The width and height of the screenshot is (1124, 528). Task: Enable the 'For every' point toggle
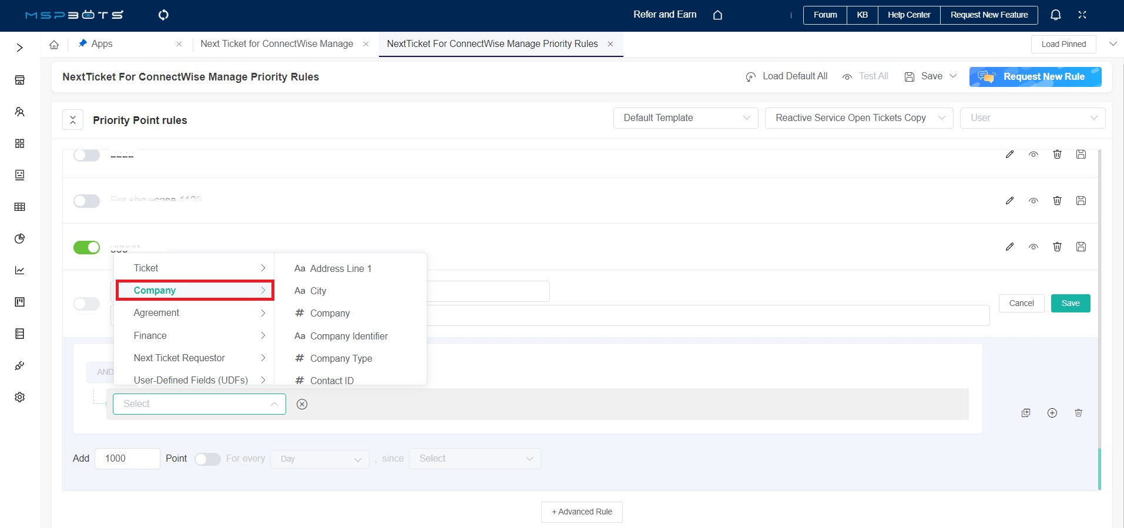point(207,459)
